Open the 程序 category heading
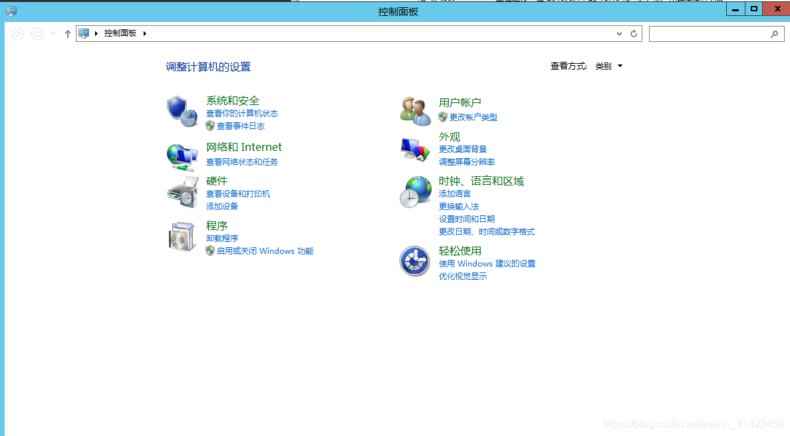790x436 pixels. tap(217, 225)
